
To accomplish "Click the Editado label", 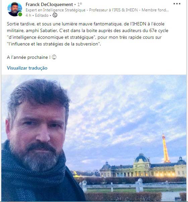I will click(x=42, y=15).
